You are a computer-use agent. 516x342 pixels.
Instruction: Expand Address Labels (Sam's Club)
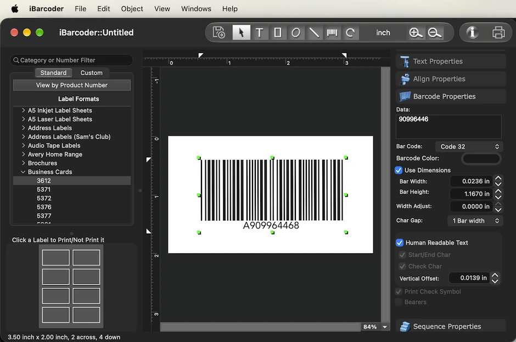(x=24, y=137)
